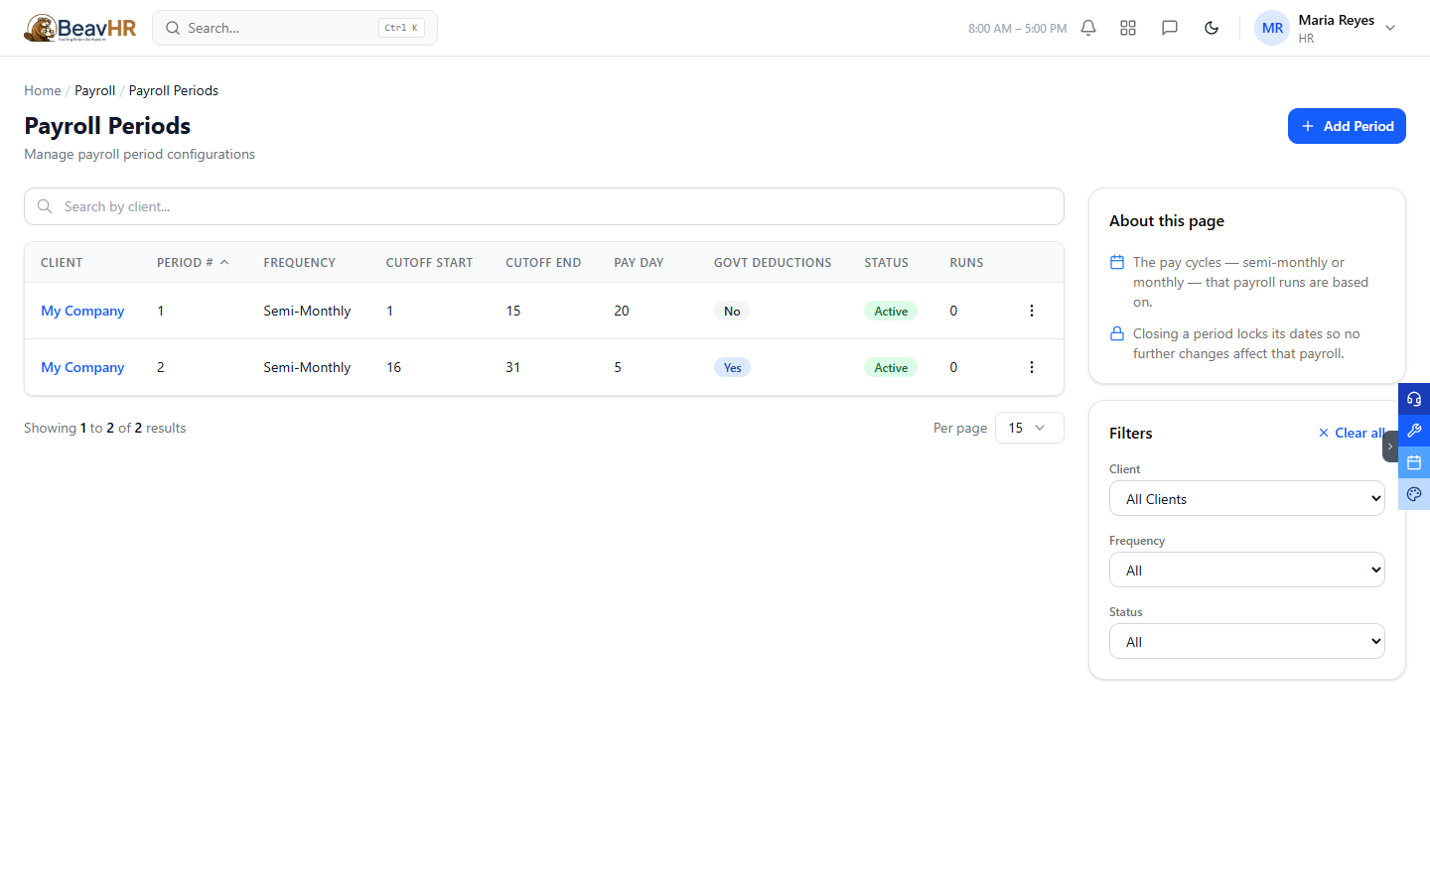Expand the Frequency filter dropdown
Viewport: 1430px width, 893px height.
point(1247,570)
